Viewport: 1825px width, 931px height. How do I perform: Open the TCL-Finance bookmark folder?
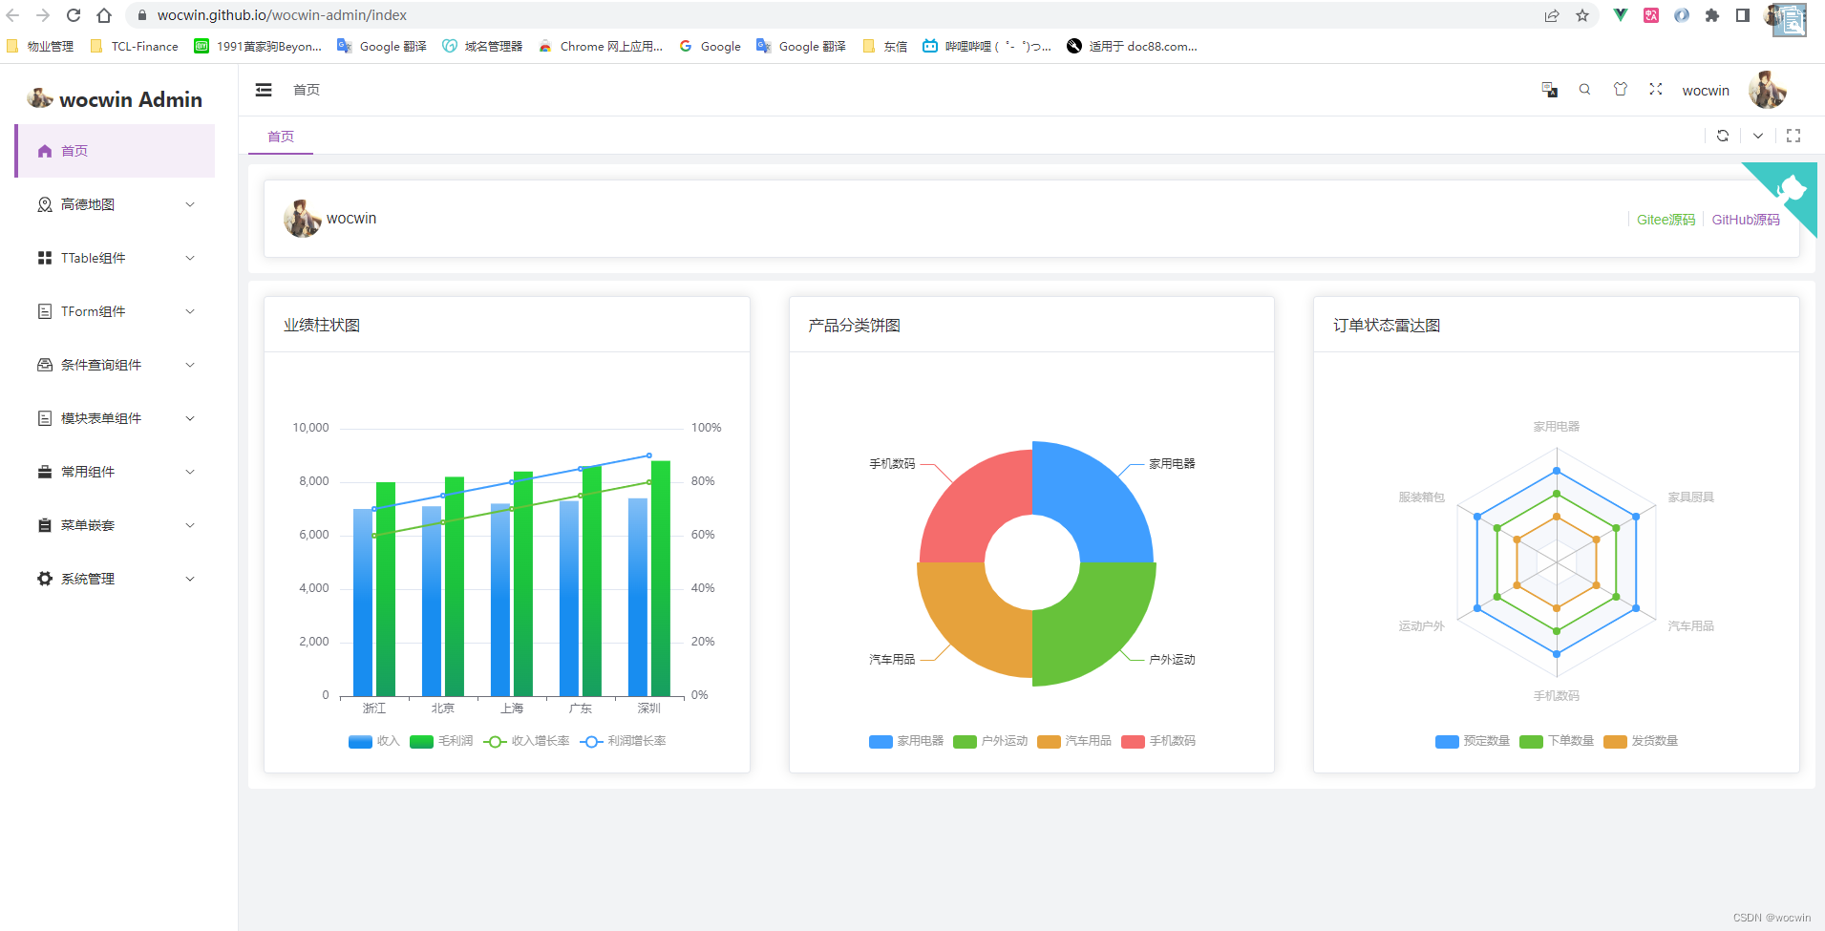click(x=134, y=46)
